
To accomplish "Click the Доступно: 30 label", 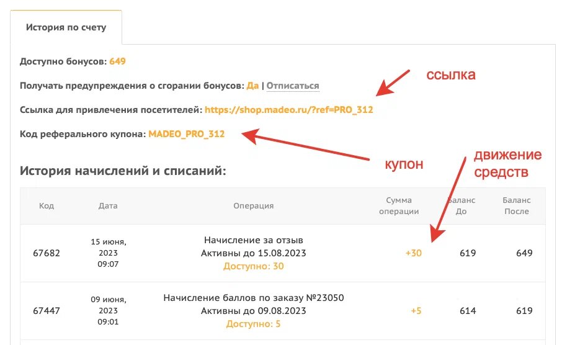I will pos(254,266).
